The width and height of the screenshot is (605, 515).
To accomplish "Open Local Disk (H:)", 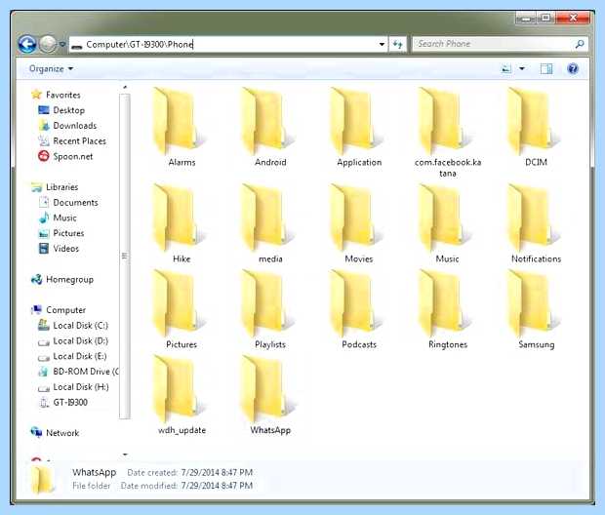I will click(x=74, y=387).
